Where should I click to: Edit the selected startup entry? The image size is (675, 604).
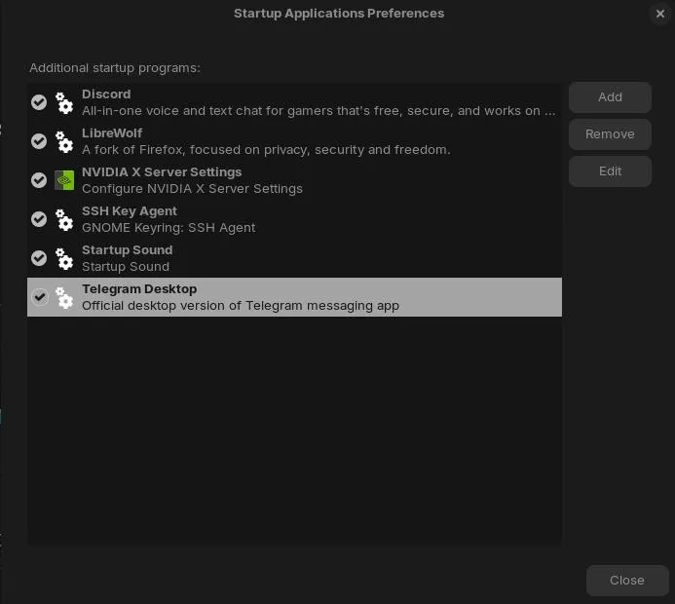coord(610,171)
